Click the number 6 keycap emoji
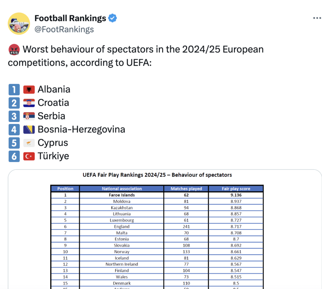The width and height of the screenshot is (322, 289). click(14, 156)
